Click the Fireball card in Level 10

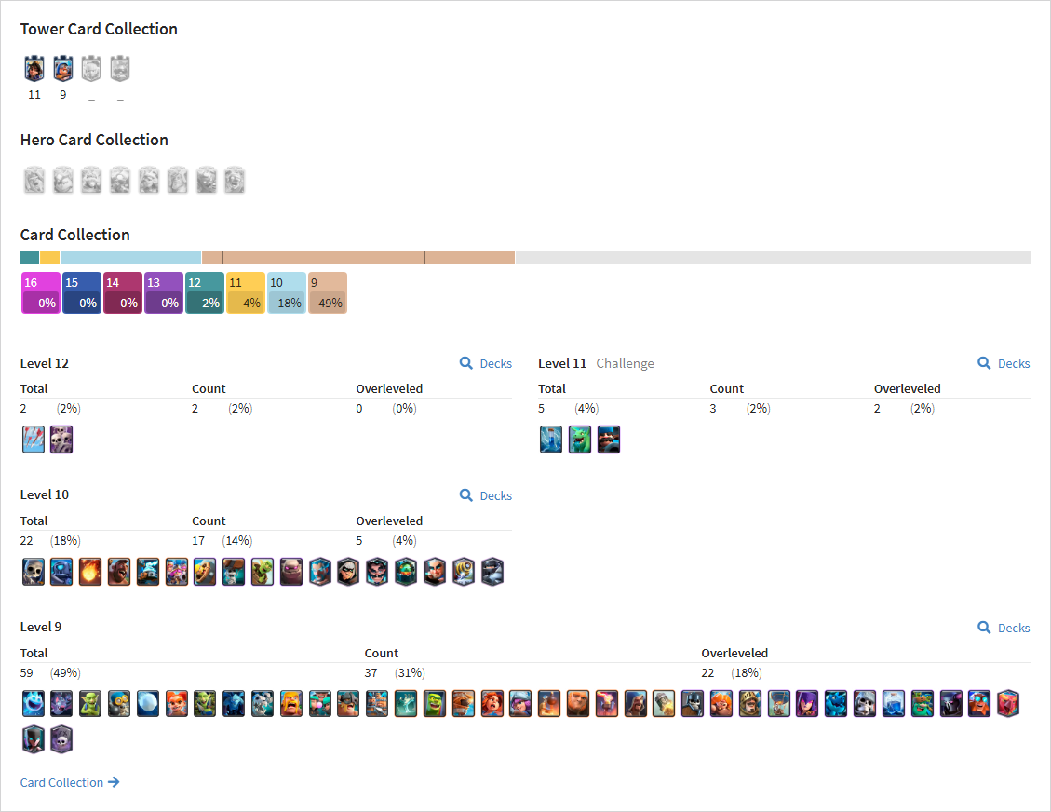90,572
